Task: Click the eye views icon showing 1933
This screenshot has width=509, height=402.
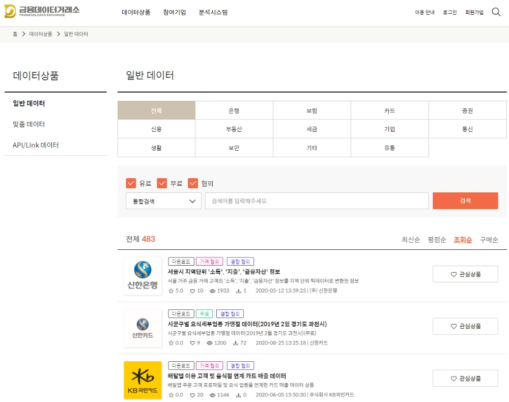Action: coord(213,291)
